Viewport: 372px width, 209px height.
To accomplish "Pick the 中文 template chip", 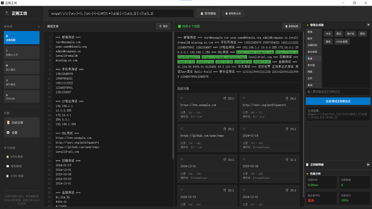I will pyautogui.click(x=328, y=33).
